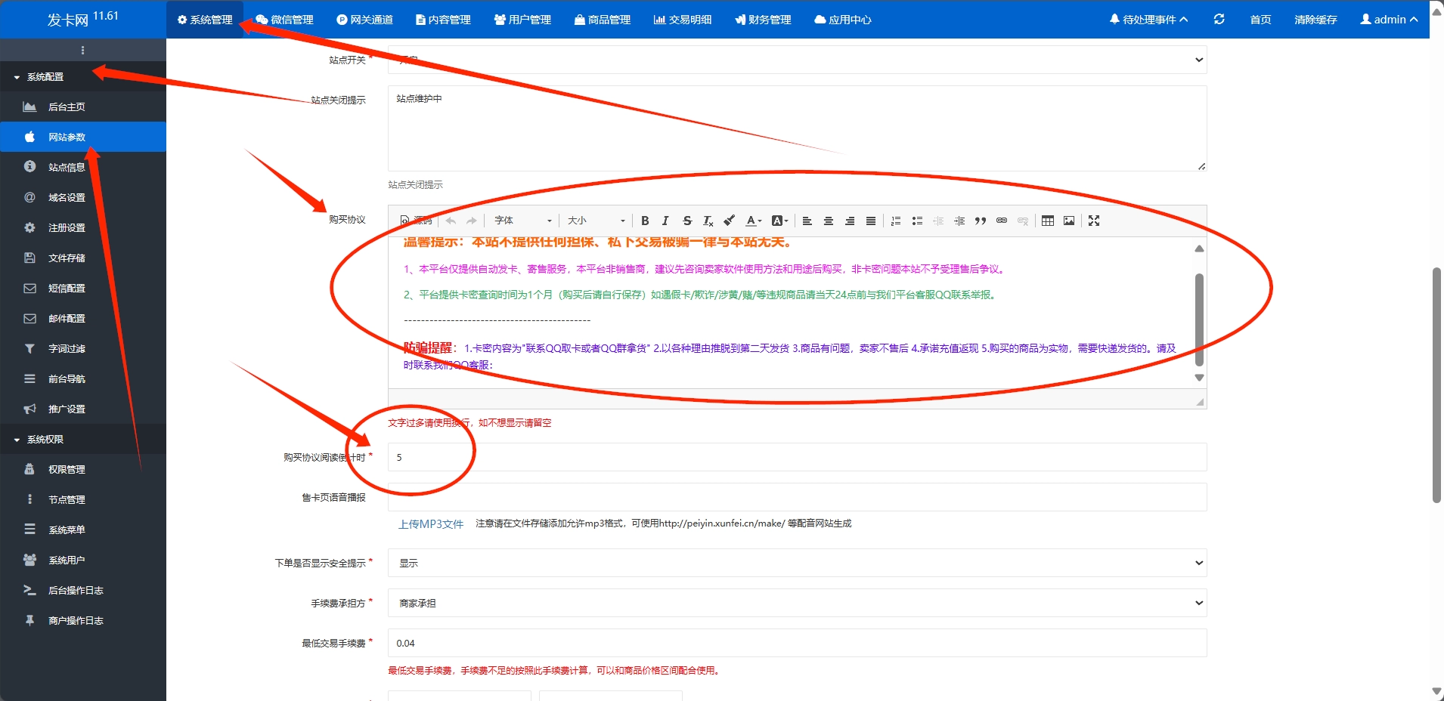1444x701 pixels.
Task: Open the admin user menu
Action: coord(1389,20)
